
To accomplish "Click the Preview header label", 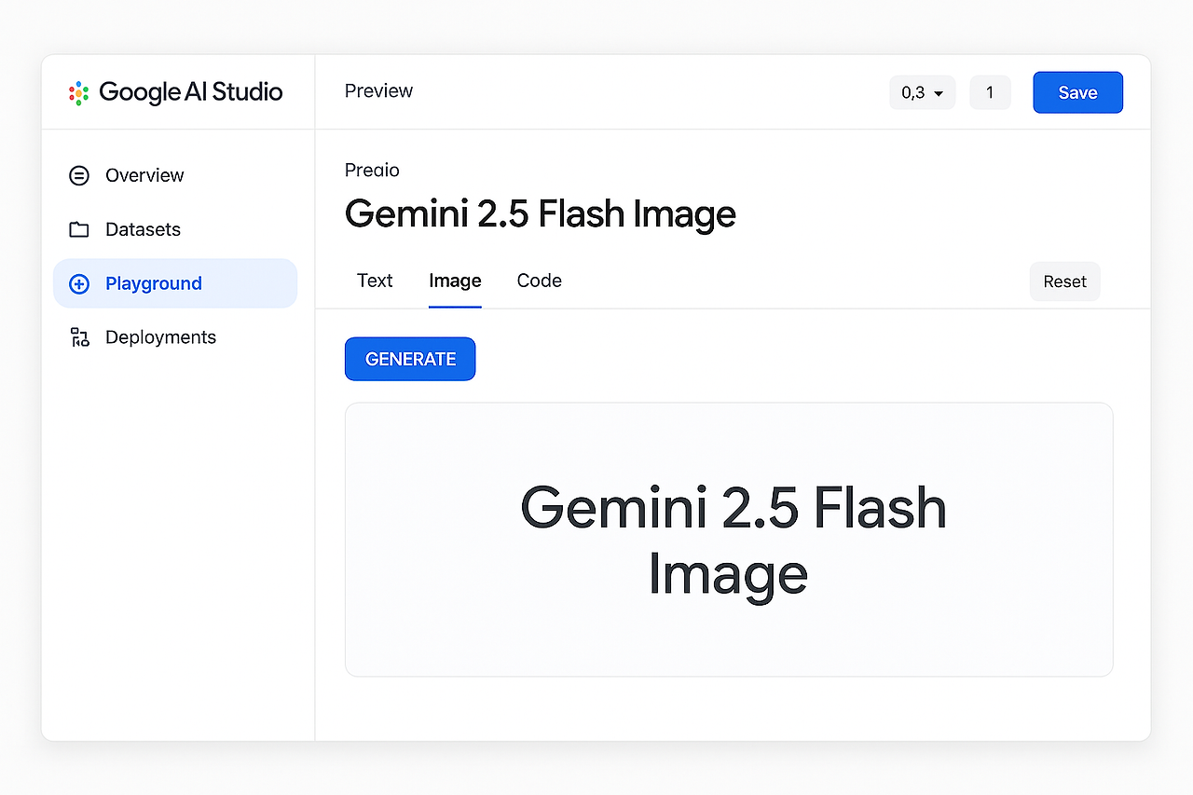I will pos(378,90).
